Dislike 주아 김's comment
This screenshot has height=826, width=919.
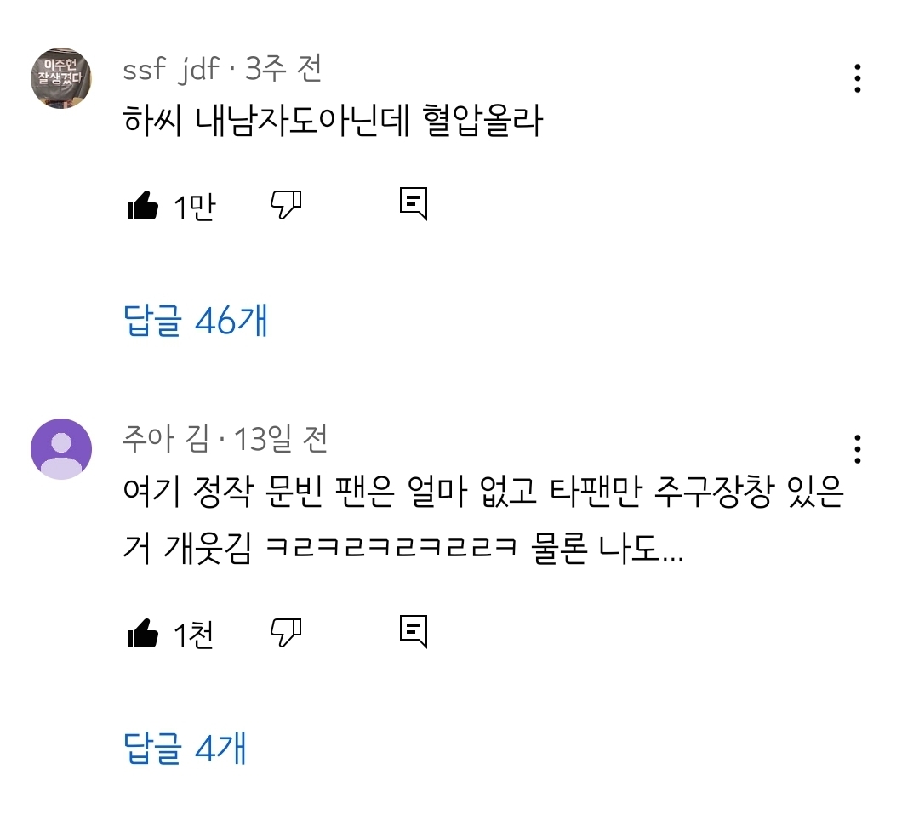(287, 632)
